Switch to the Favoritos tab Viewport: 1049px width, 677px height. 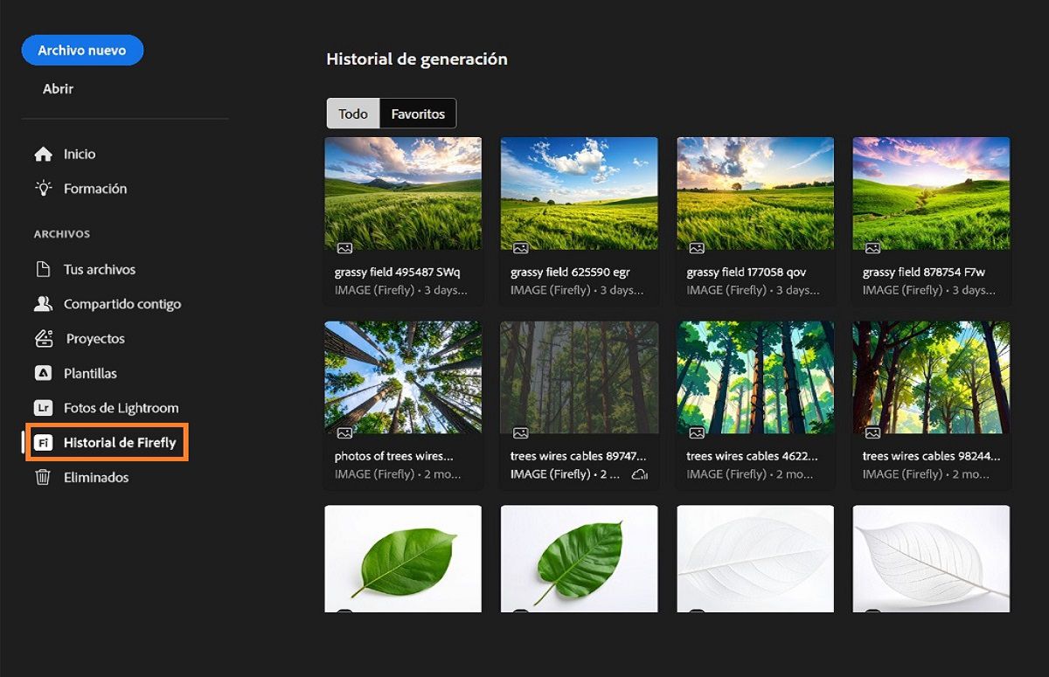418,114
